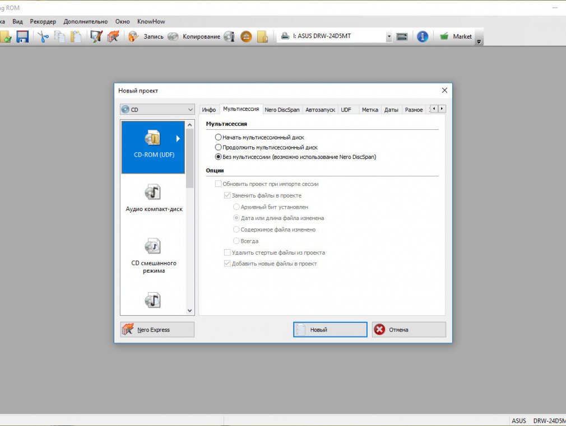This screenshot has height=426, width=566.
Task: Select Дата или длина файла изменена radio
Action: coord(236,218)
